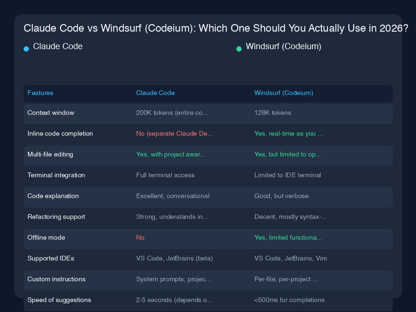Click the 'VS Code, JetBrains, Vim' cell

(x=291, y=259)
